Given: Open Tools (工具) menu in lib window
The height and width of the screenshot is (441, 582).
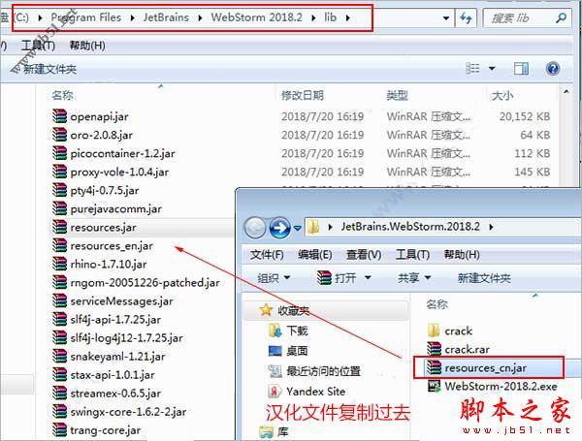Looking at the screenshot, I should [39, 46].
